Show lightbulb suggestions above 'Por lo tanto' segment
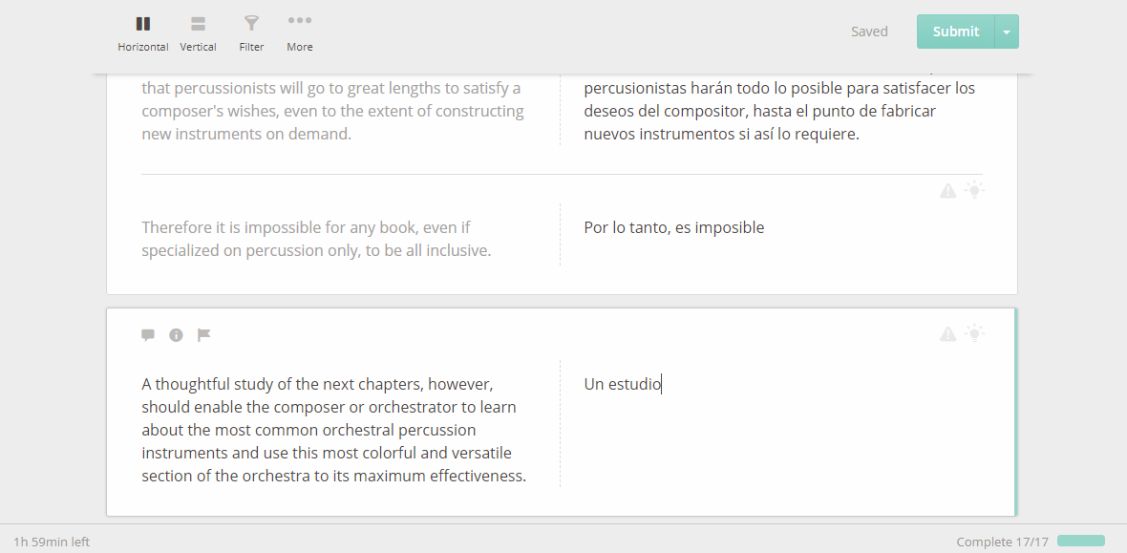Viewport: 1127px width, 553px height. [974, 190]
